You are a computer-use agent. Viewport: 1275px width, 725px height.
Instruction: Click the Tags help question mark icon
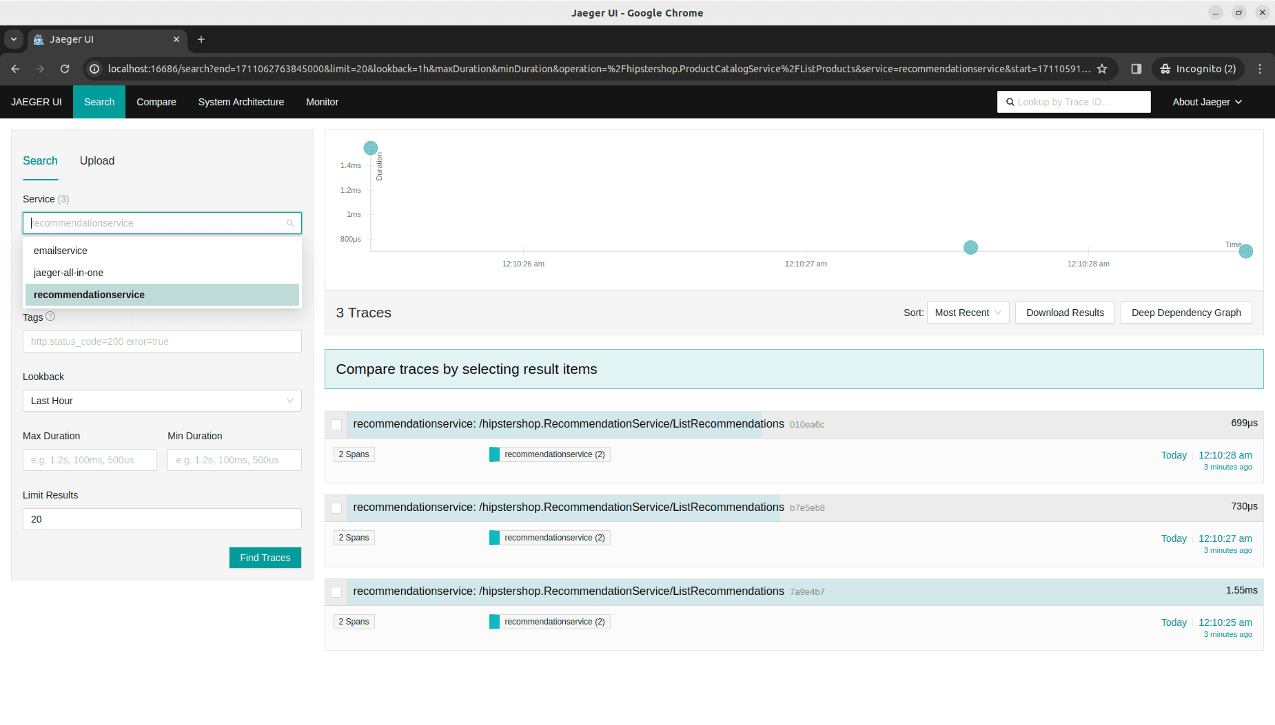[x=50, y=317]
